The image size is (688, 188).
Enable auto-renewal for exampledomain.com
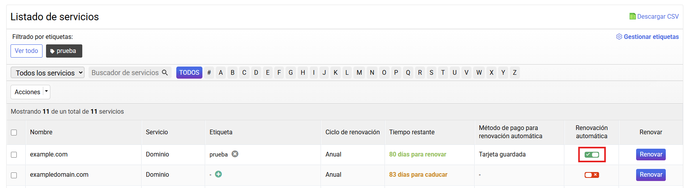(x=592, y=175)
